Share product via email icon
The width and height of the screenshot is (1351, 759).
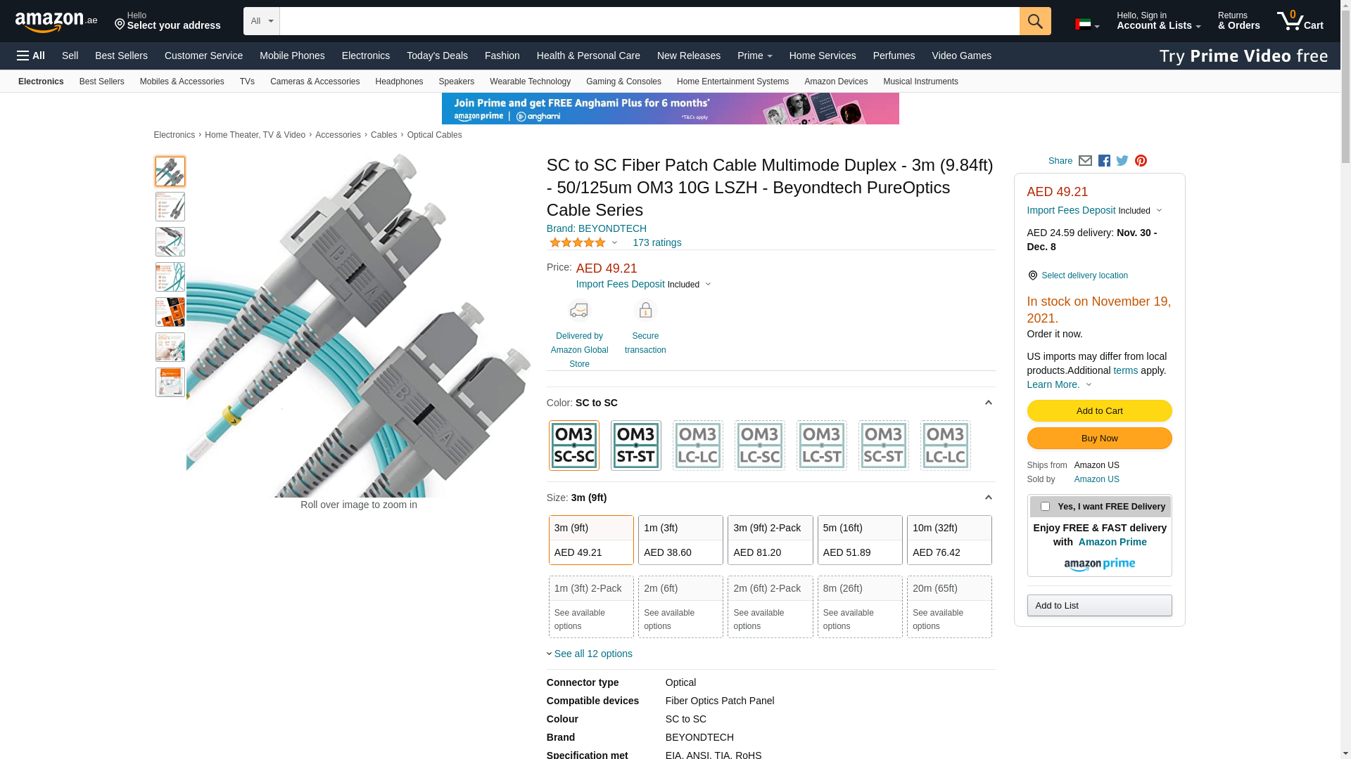(1085, 161)
